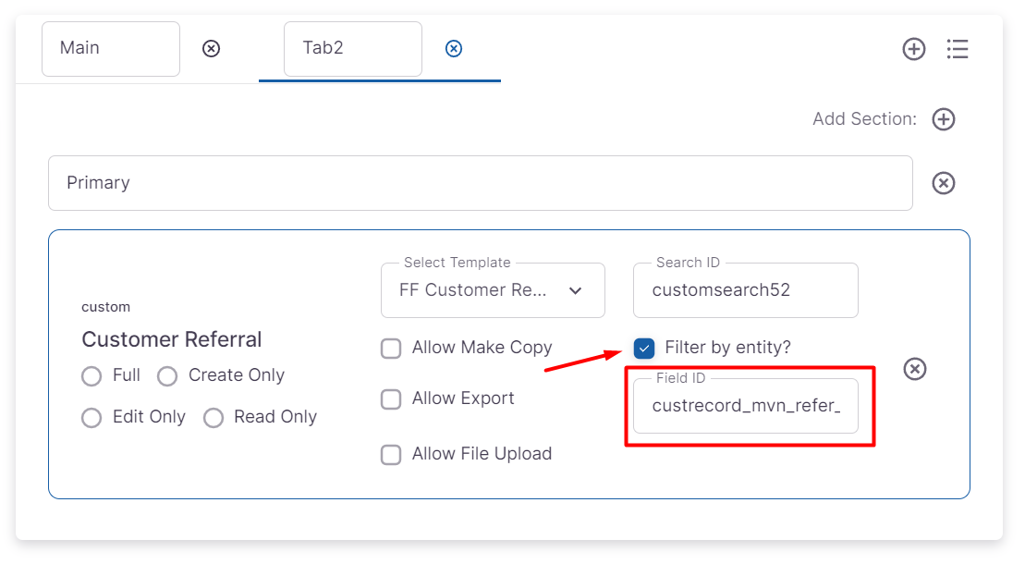The height and width of the screenshot is (564, 1025).
Task: Tick the Allow File Upload checkbox
Action: pos(392,455)
